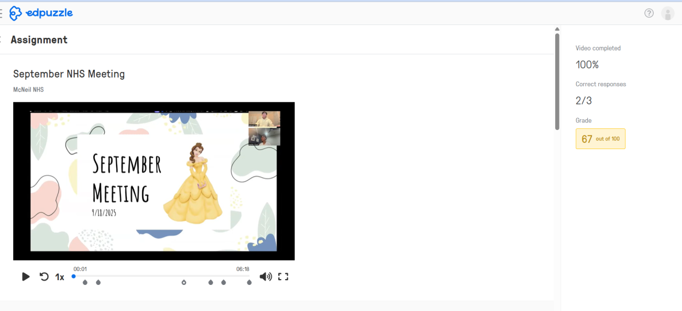Screen dimensions: 682x311
Task: Open the help question mark icon
Action: (x=649, y=13)
